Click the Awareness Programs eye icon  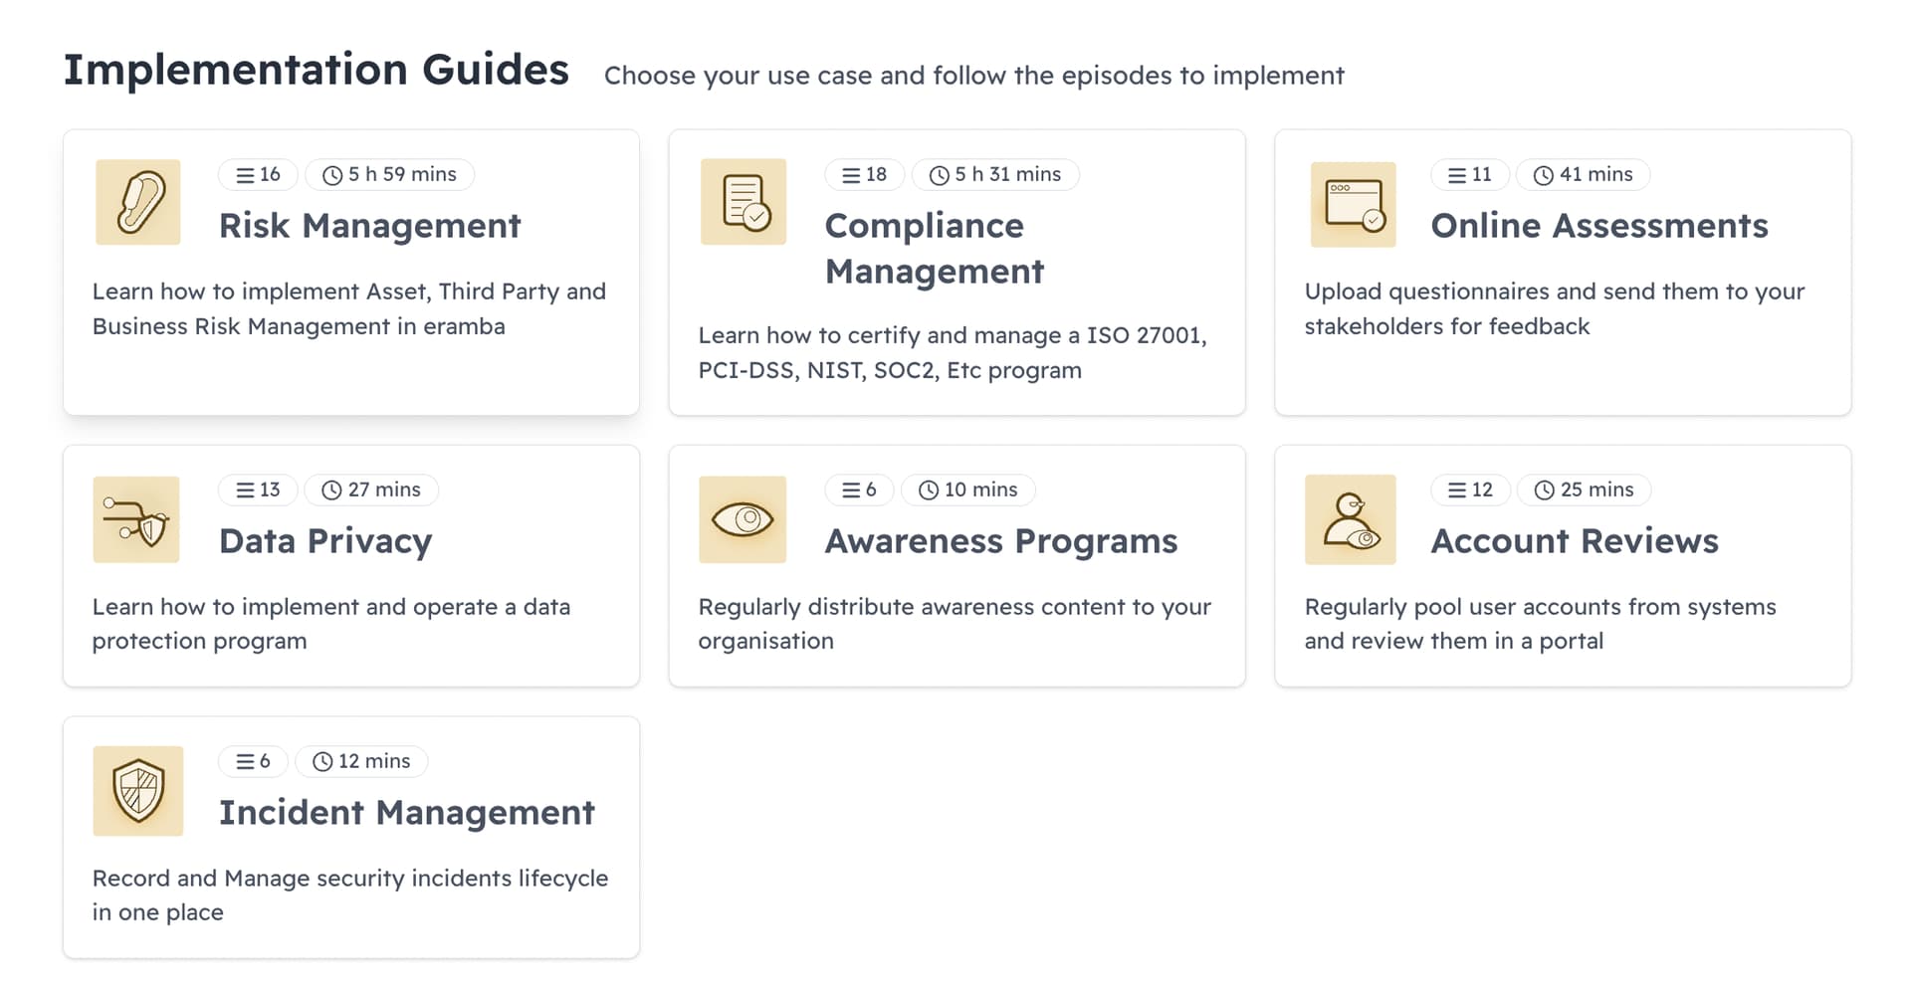click(x=743, y=519)
